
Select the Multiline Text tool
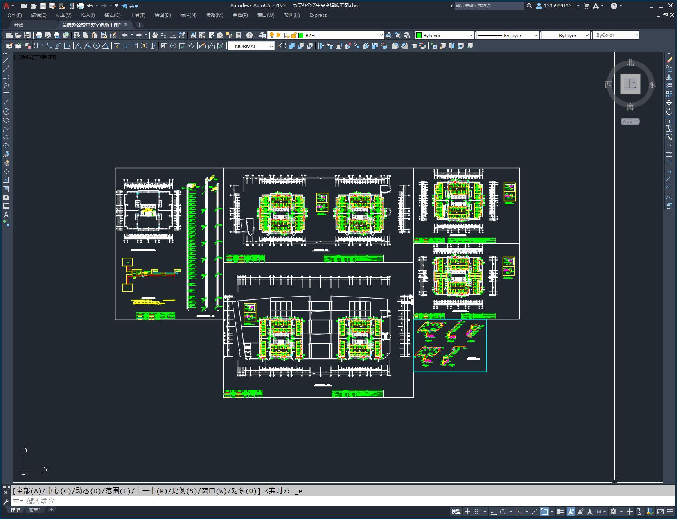[6, 215]
